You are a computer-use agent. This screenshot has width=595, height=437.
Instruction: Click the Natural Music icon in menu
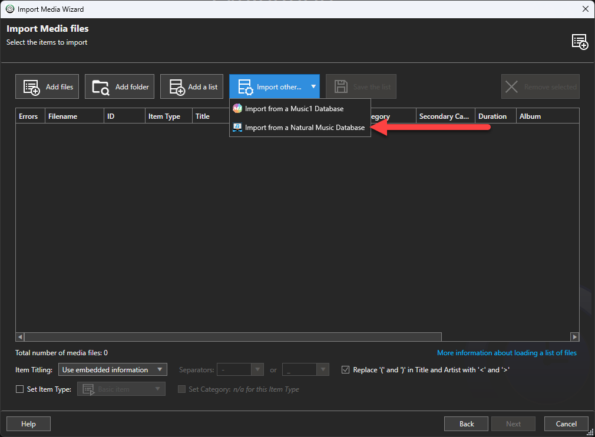(237, 128)
